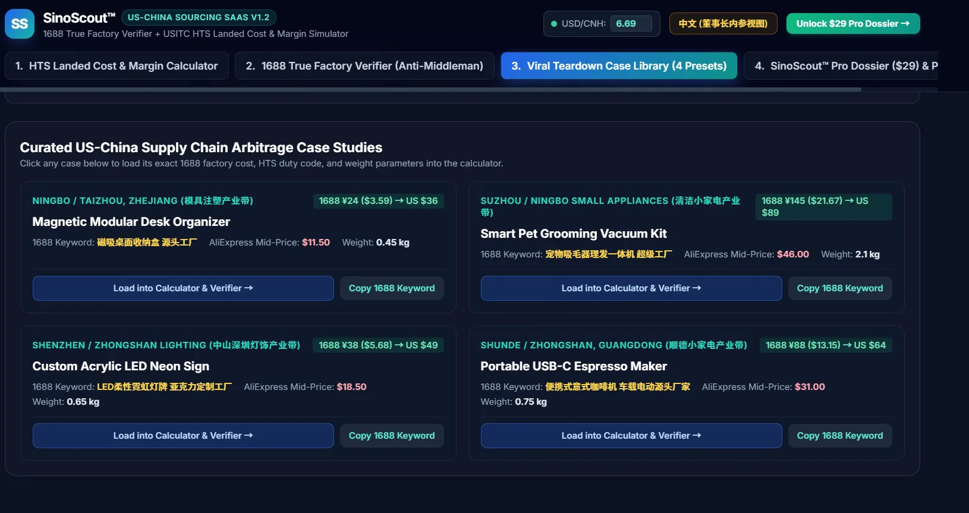Copy 1688 keyword for USB-C Espresso Maker
The width and height of the screenshot is (969, 513).
click(840, 436)
